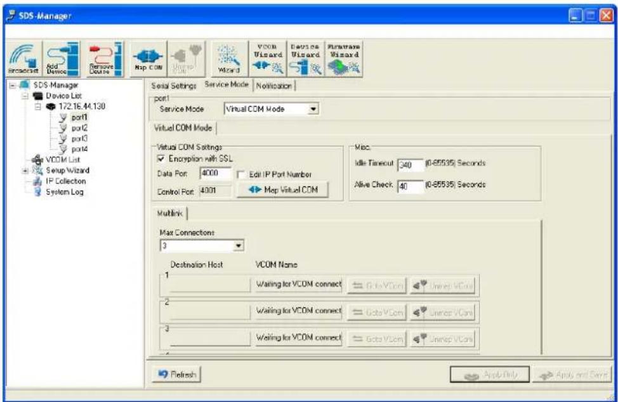Switch to Service Mode tab
The image size is (618, 402).
point(227,85)
